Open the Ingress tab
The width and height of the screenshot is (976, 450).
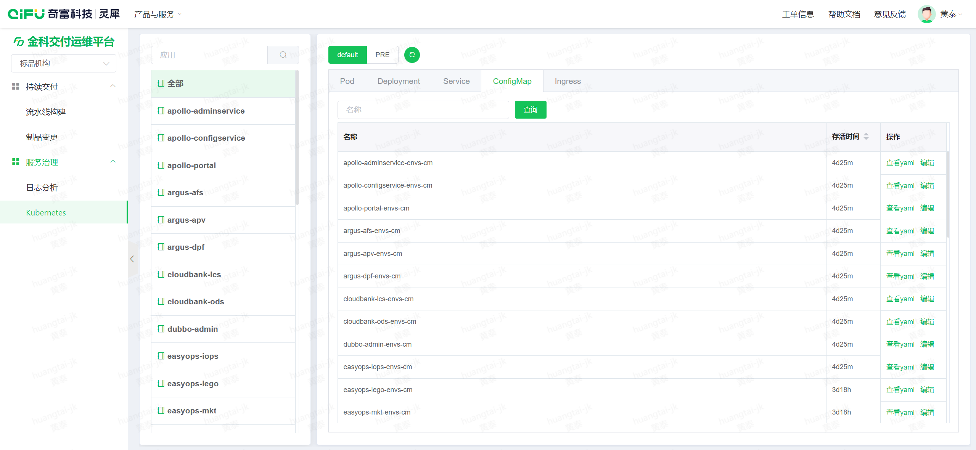tap(568, 81)
